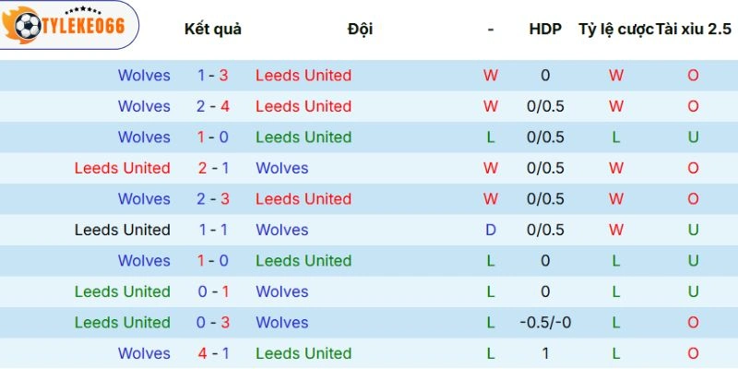Click the Tài xỉu 2.5 column header
The width and height of the screenshot is (738, 369).
(693, 29)
